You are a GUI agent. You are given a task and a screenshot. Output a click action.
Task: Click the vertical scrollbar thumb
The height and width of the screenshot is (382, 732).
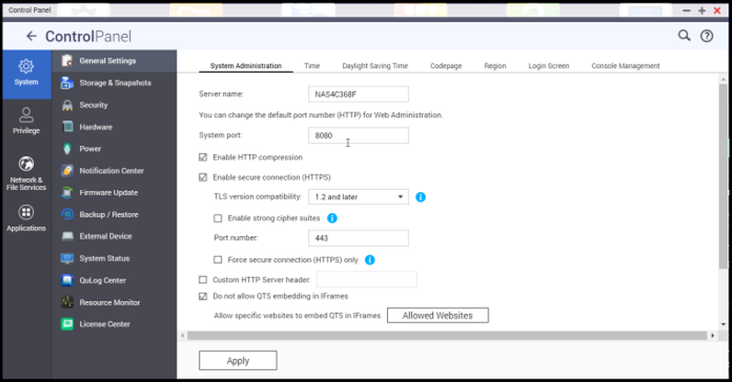[x=723, y=176]
